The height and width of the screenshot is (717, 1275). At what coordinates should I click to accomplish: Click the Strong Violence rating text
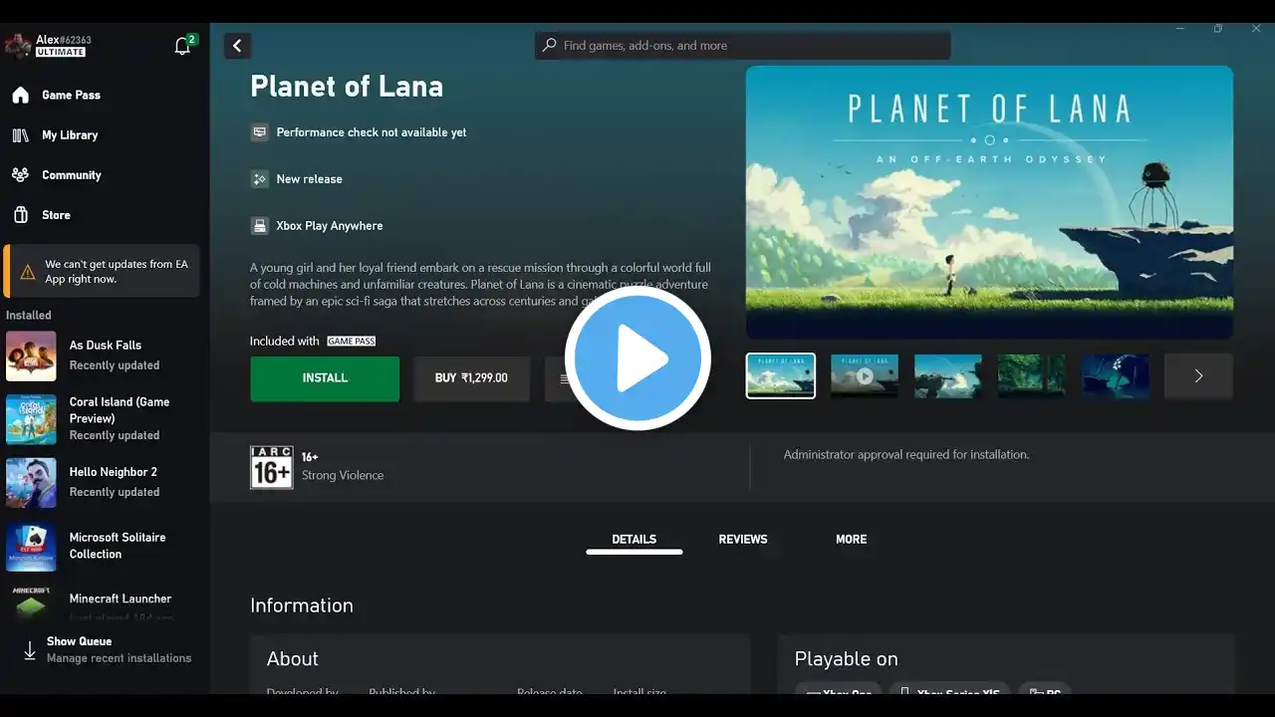tap(343, 476)
